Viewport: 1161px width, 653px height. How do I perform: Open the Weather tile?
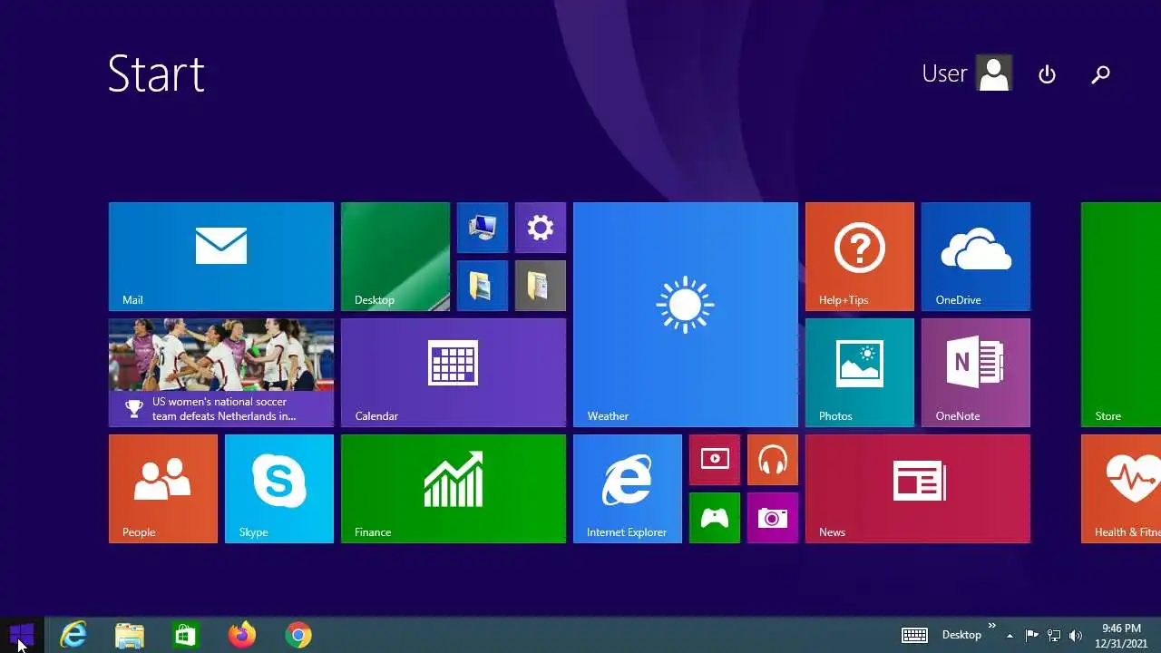(686, 315)
